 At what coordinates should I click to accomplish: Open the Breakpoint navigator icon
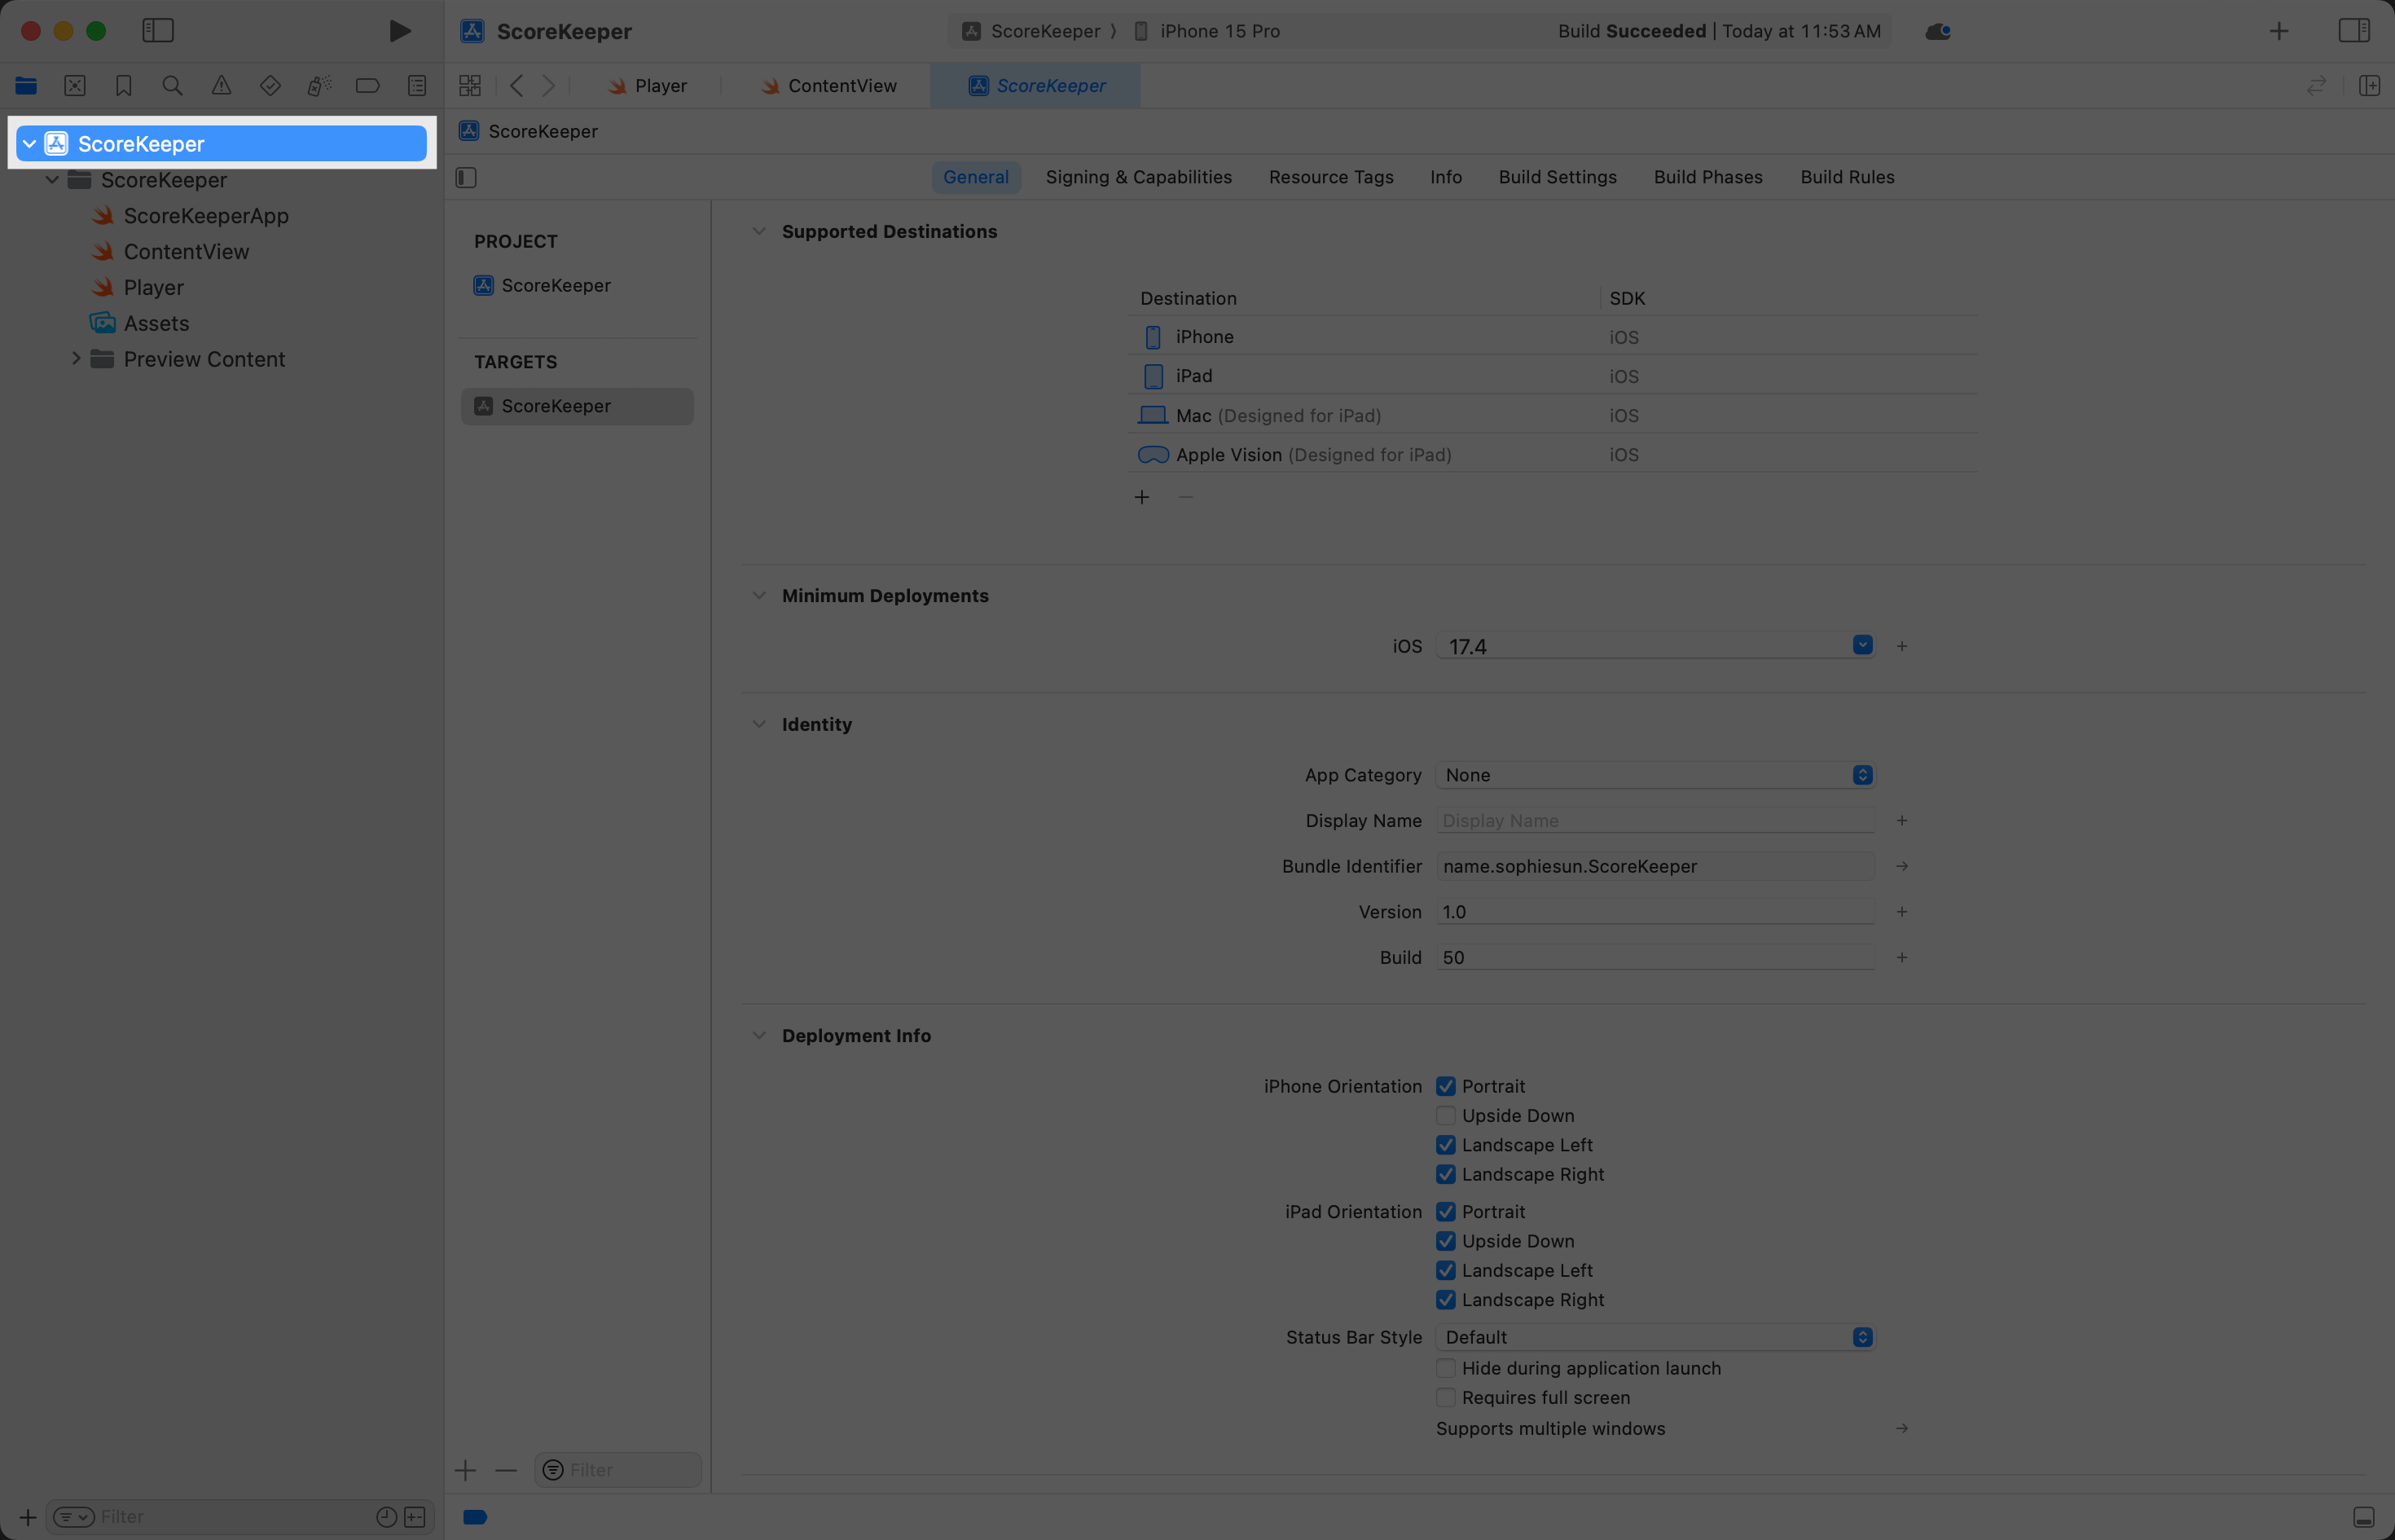click(x=368, y=86)
